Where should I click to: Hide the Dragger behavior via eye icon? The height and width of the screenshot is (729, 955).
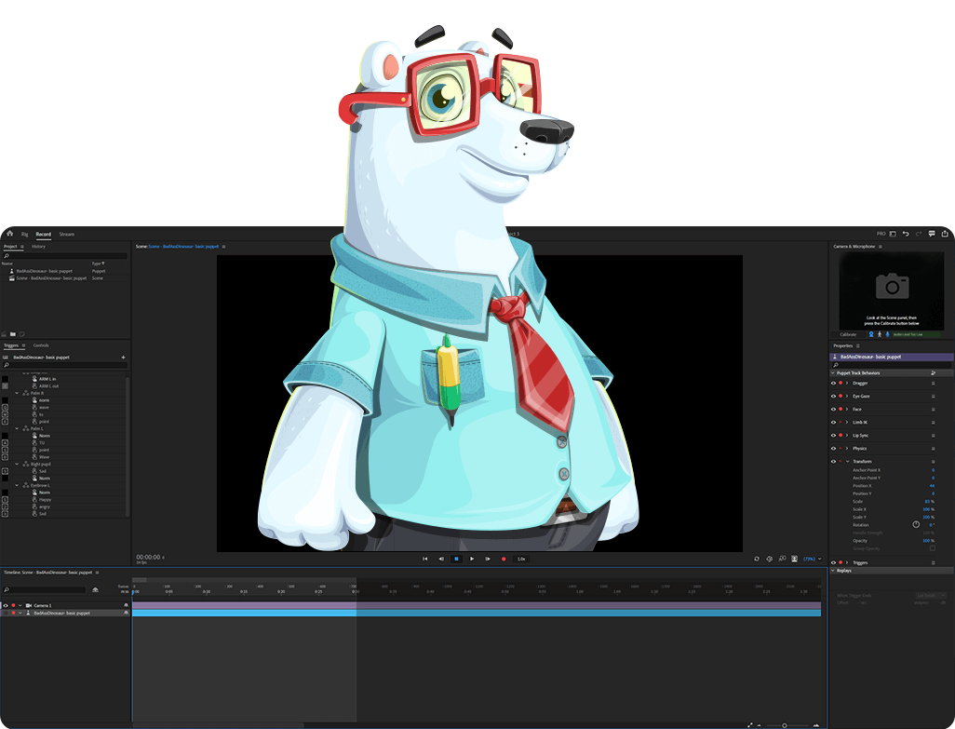click(x=833, y=383)
